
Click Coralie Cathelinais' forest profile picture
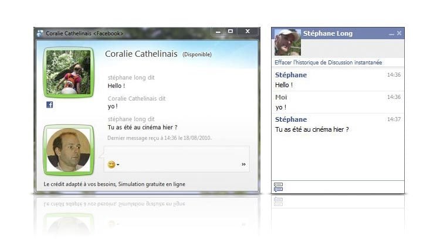(x=69, y=72)
